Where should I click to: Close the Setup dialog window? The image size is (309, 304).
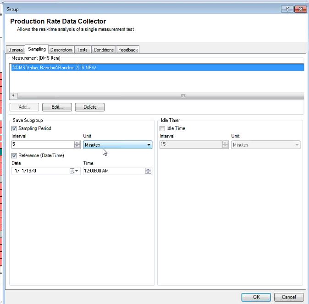(300, 9)
